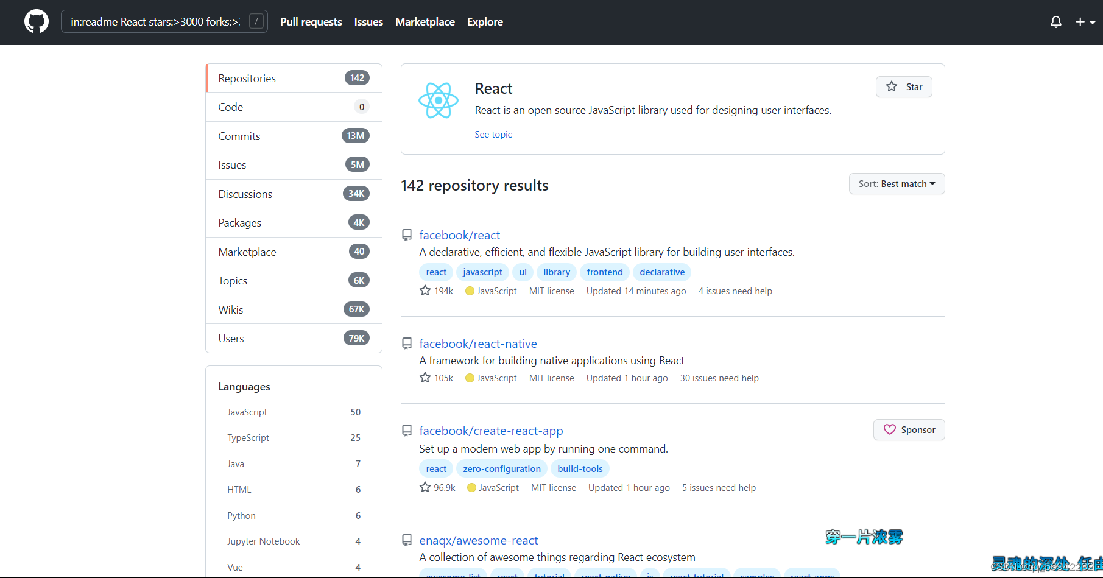Filter results by TypeScript language
The width and height of the screenshot is (1103, 578).
click(294, 438)
